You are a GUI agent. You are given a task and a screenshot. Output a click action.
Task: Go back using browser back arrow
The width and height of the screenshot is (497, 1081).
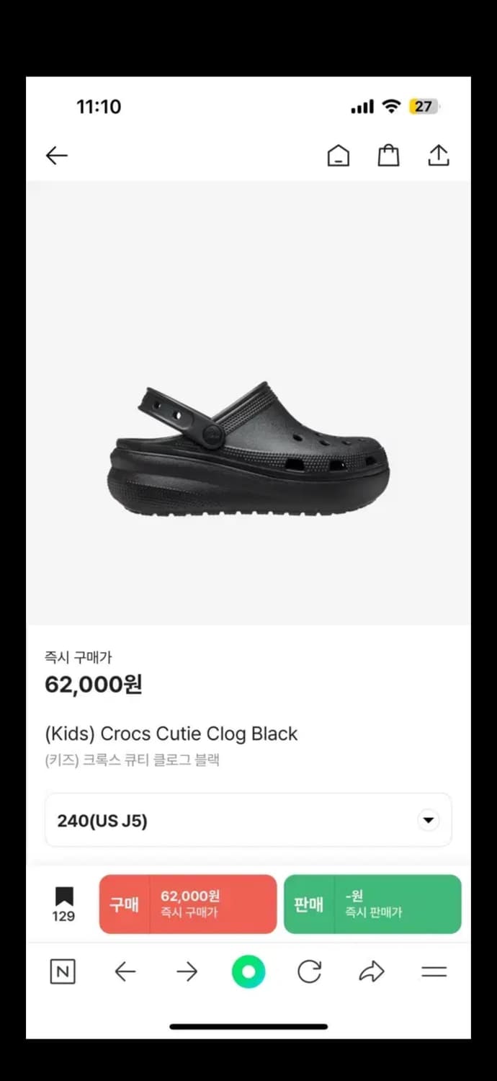(125, 972)
